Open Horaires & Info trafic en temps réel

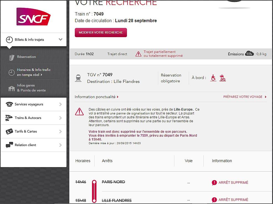34,72
